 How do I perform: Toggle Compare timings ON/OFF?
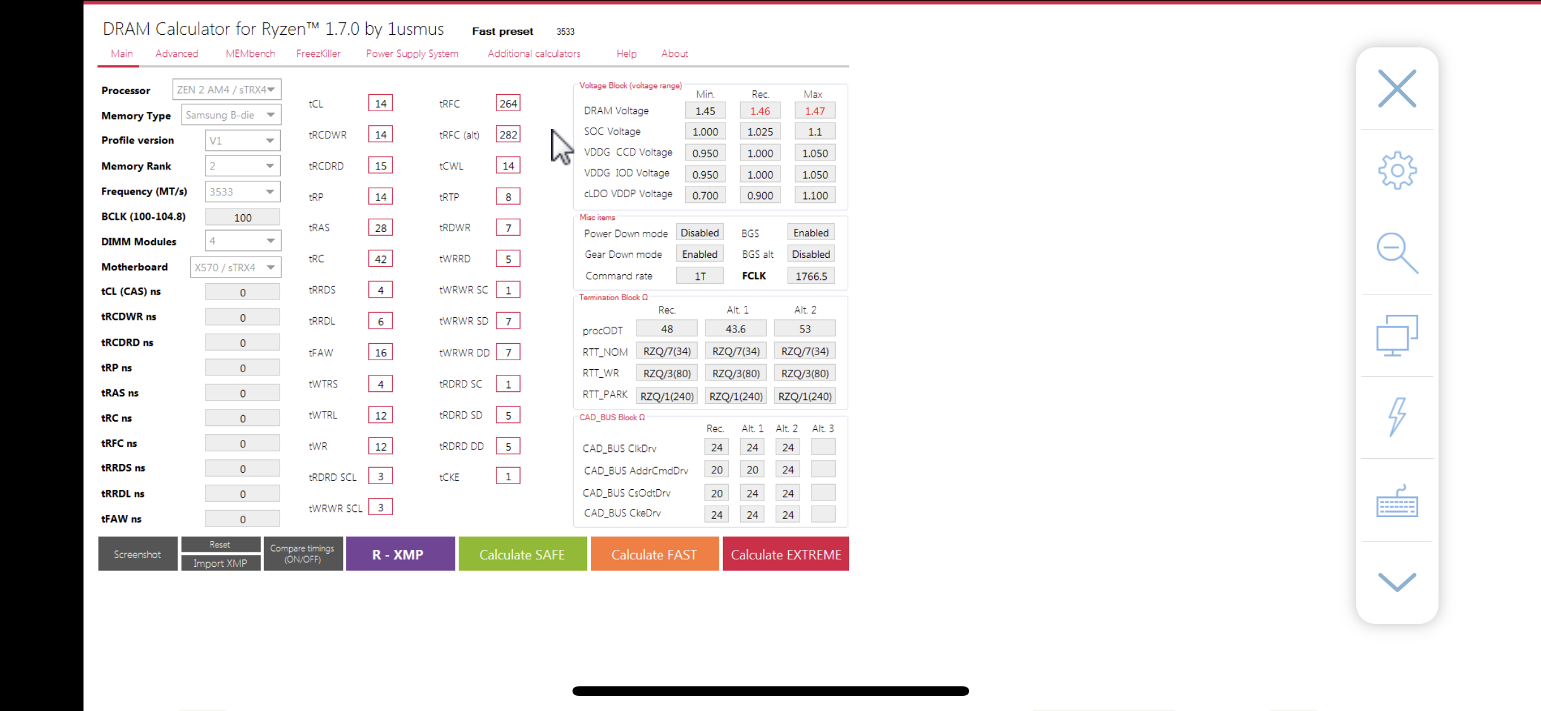[x=302, y=554]
